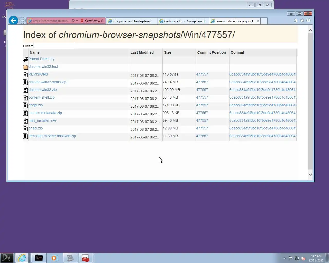Click the browser forward arrow button
Viewport: 329px width, 263px height.
tap(22, 21)
